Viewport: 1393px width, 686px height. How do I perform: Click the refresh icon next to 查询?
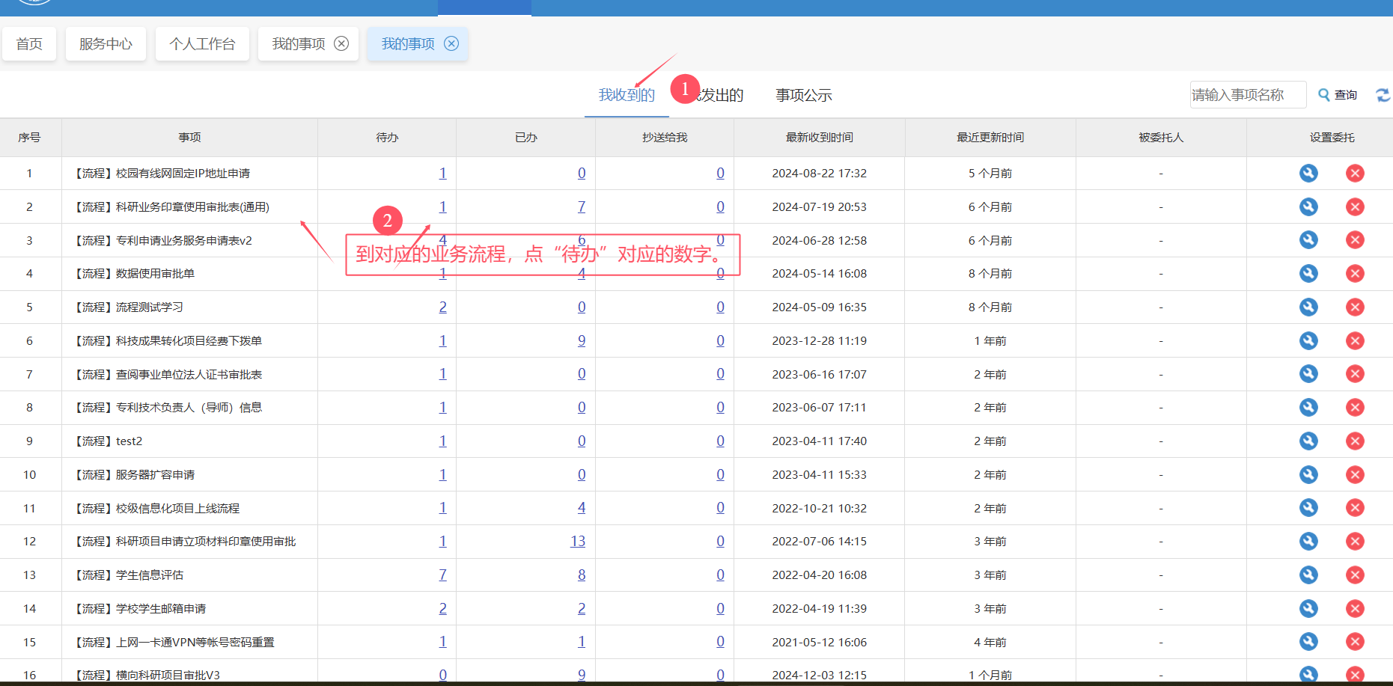[1382, 95]
